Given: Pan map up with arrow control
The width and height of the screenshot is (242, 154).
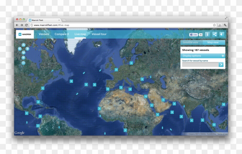Looking at the screenshot, I should click(23, 45).
